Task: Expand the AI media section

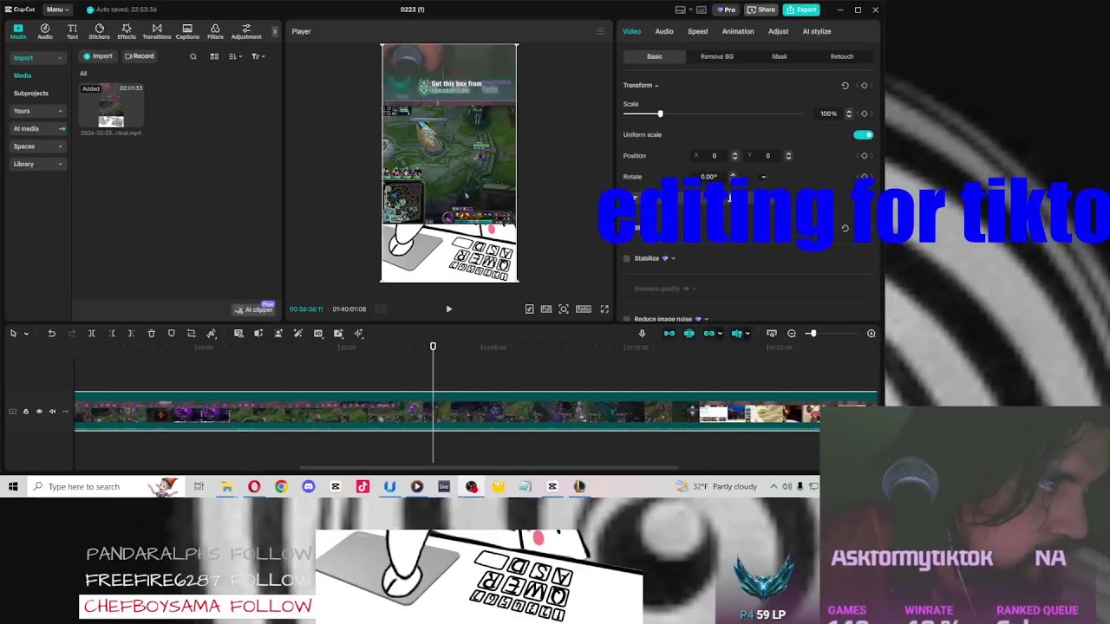Action: coord(38,128)
